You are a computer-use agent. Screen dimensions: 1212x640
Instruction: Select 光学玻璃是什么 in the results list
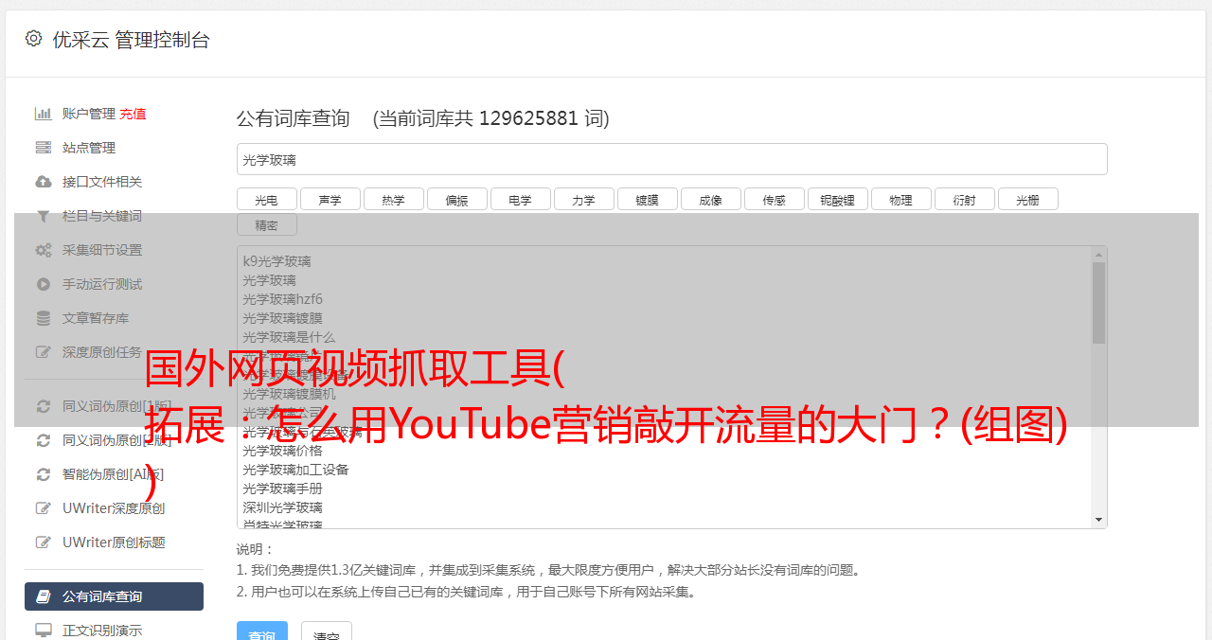[x=289, y=337]
